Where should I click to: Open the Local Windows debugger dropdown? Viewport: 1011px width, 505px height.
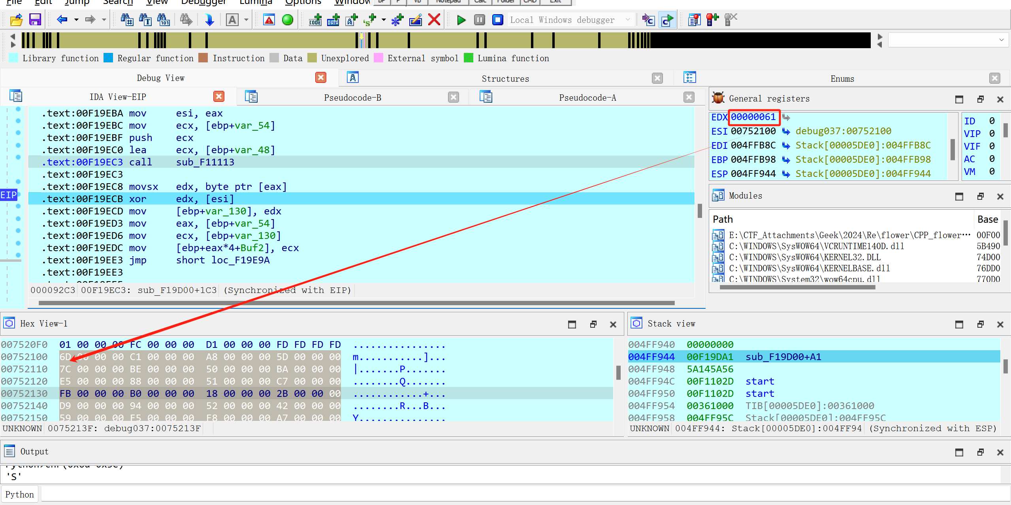pyautogui.click(x=627, y=19)
